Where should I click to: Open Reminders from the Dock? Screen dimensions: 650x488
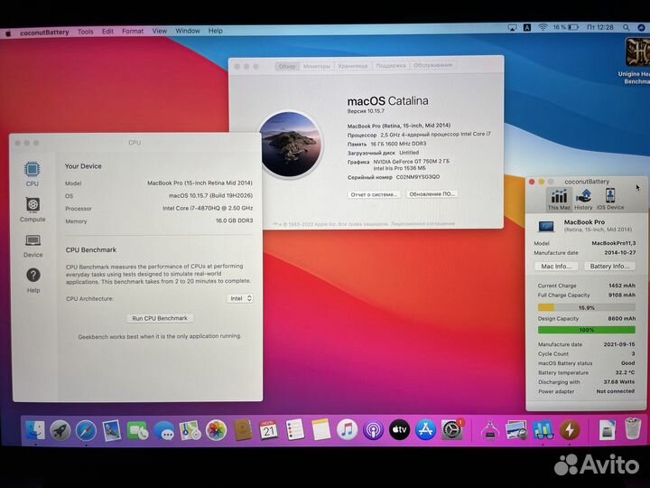click(x=294, y=430)
